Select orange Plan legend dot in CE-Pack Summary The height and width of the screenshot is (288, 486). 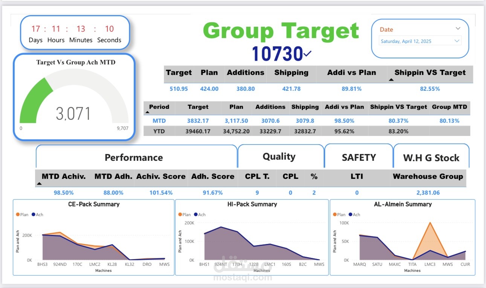pos(18,215)
